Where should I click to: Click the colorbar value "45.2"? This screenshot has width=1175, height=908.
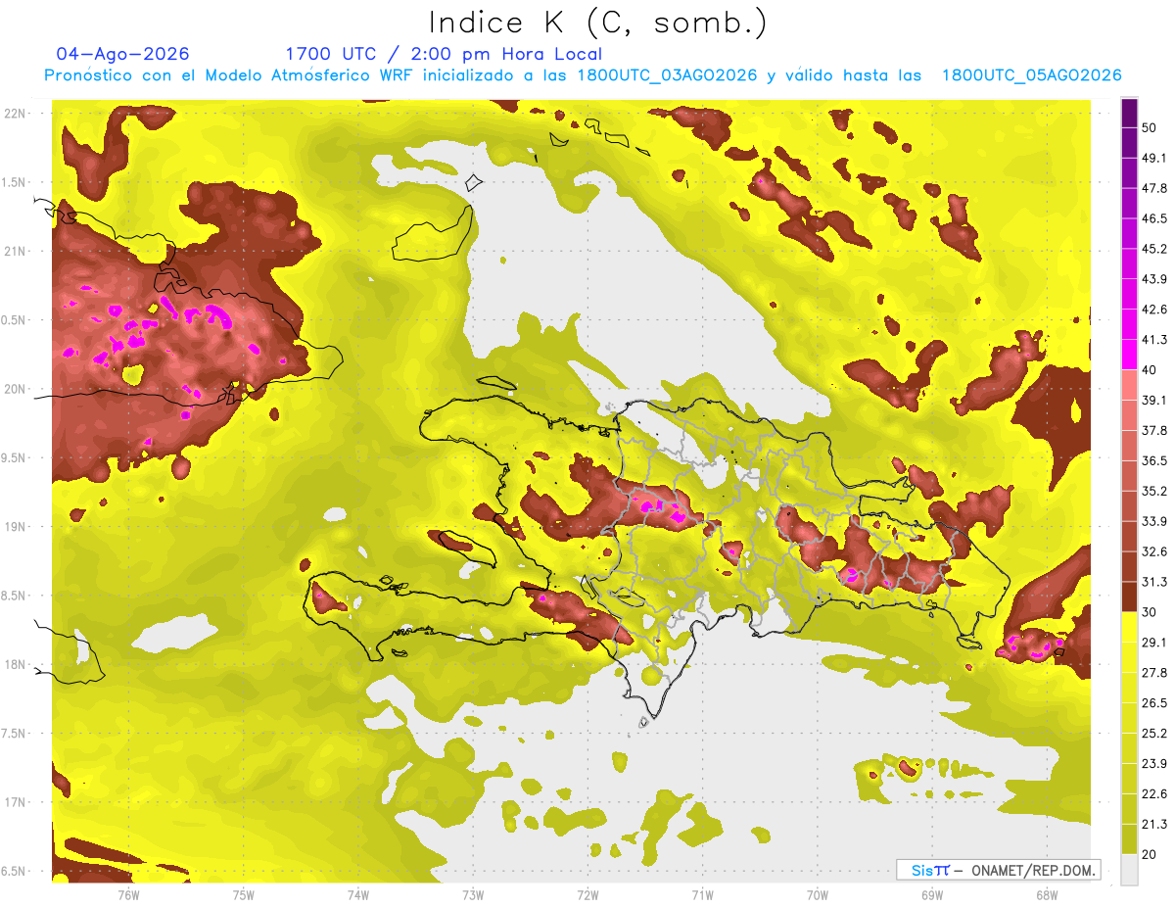(x=1154, y=249)
